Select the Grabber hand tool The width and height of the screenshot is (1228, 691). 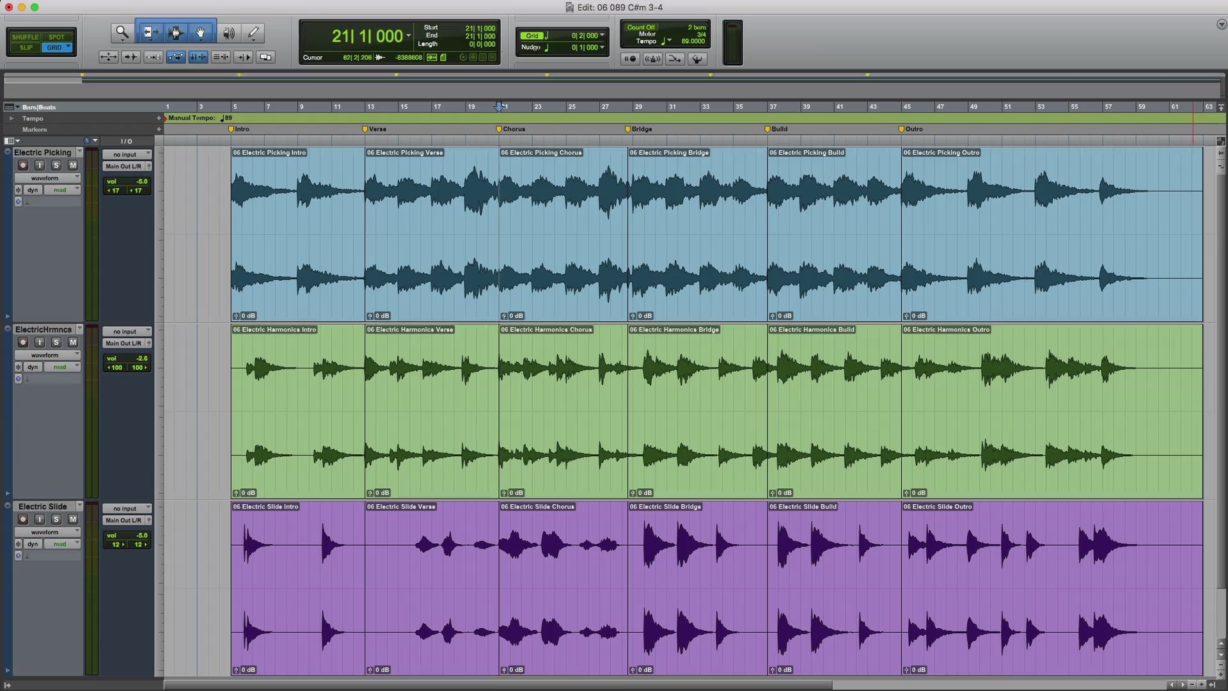coord(201,33)
